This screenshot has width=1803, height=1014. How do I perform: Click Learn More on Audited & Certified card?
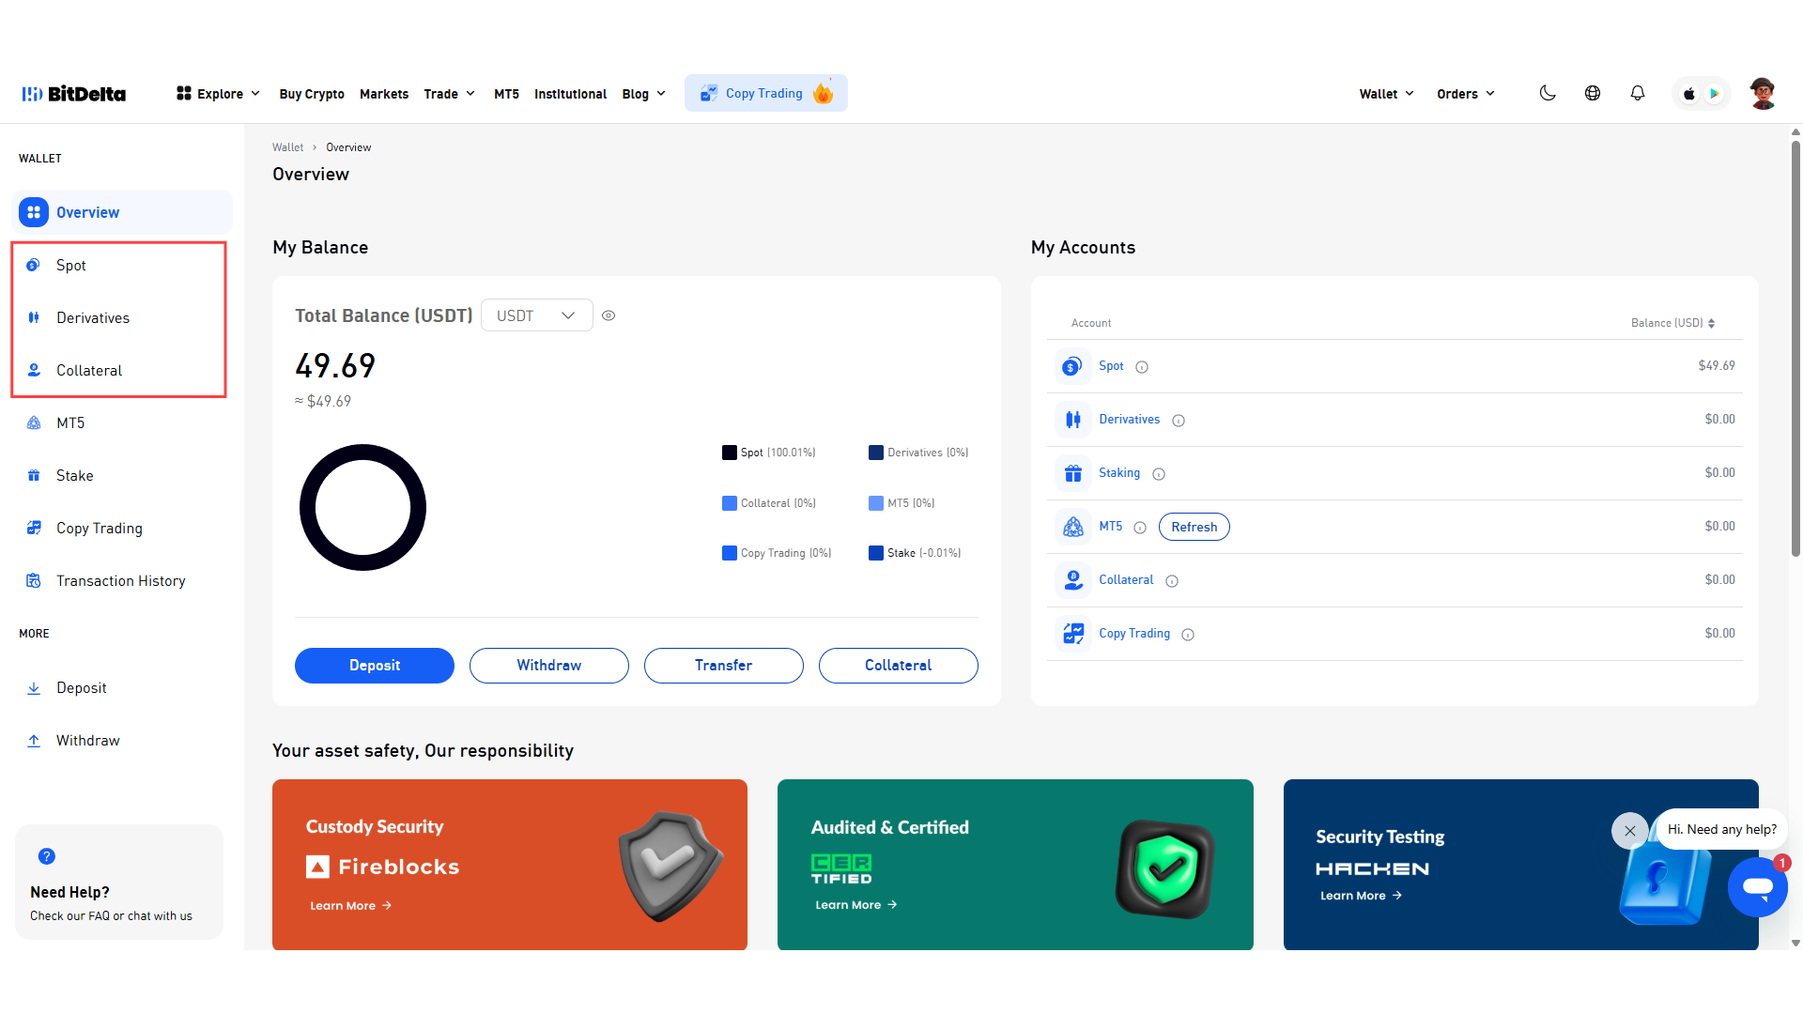click(856, 905)
